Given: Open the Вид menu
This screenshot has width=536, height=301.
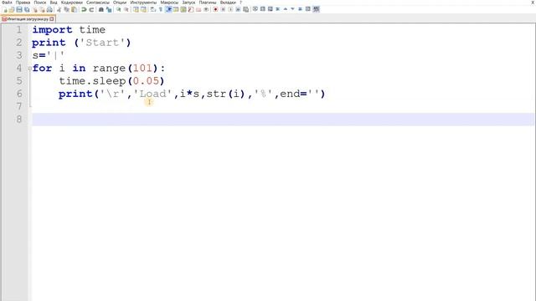Looking at the screenshot, I should [54, 3].
